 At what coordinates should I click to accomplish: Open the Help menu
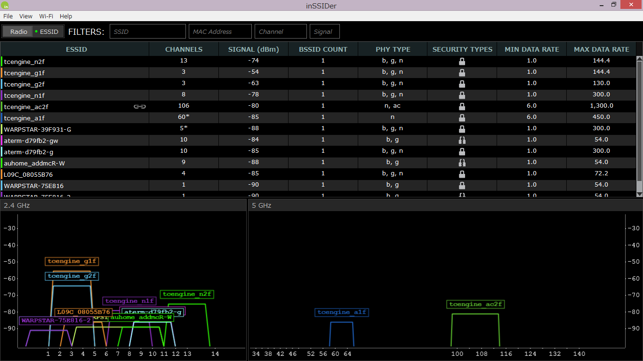[66, 16]
